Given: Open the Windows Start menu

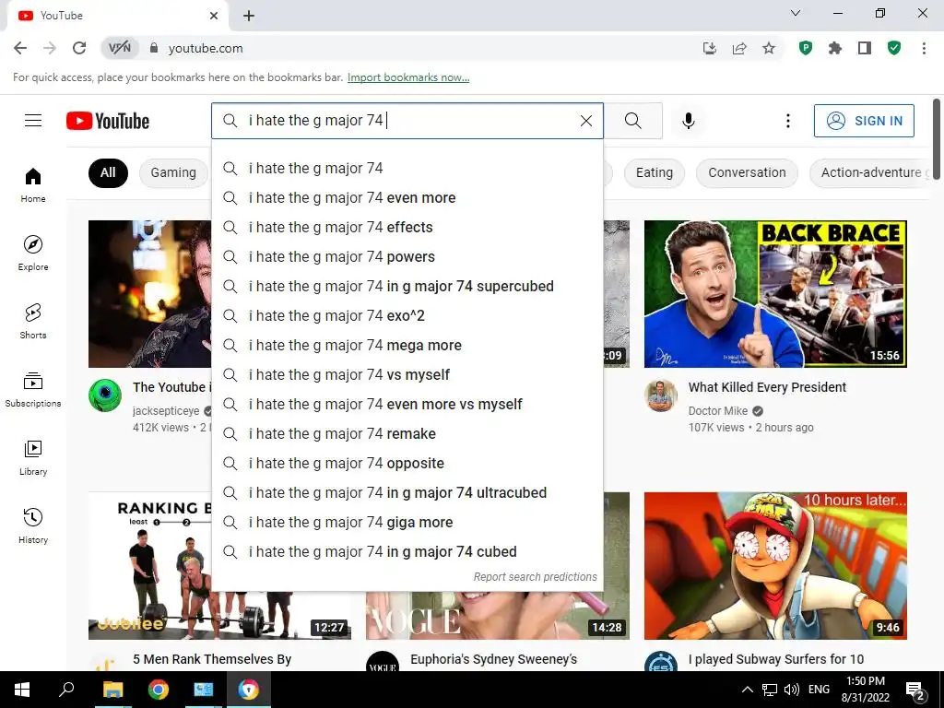Looking at the screenshot, I should point(22,690).
